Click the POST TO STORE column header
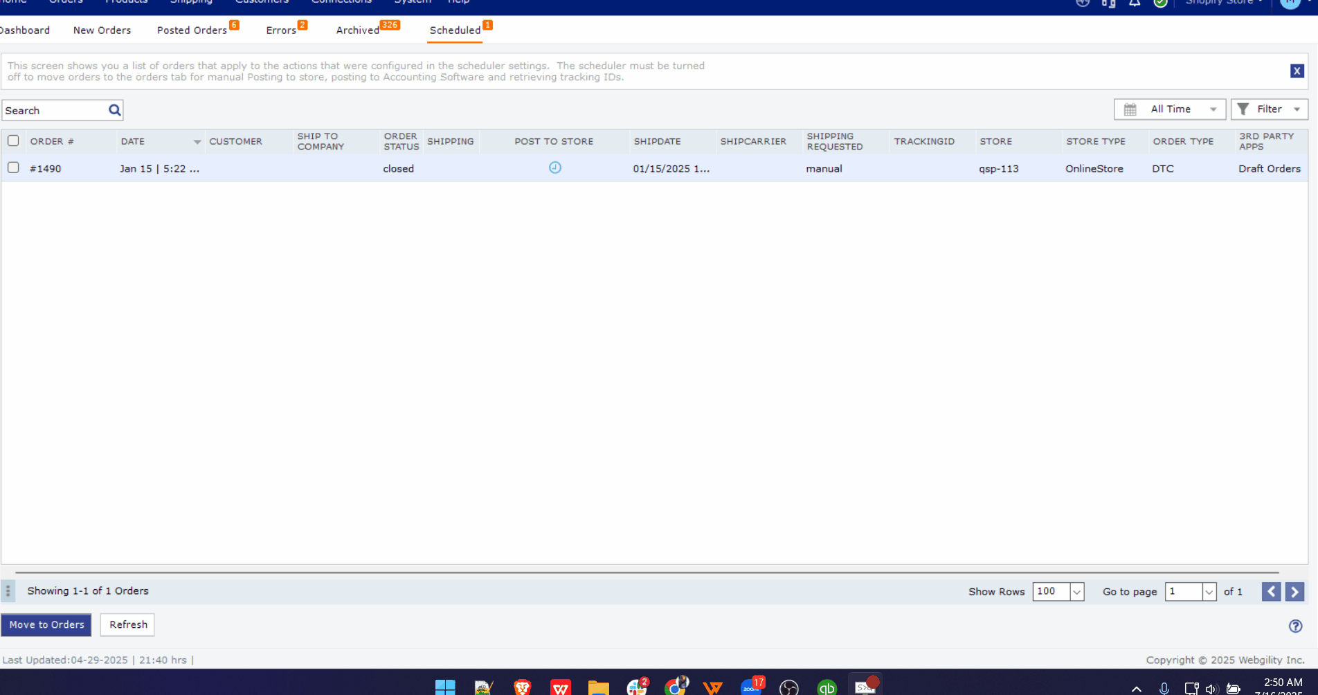This screenshot has height=695, width=1318. coord(554,141)
